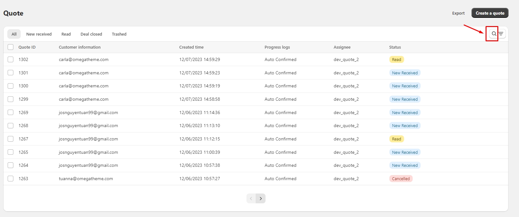Click the Read badge on quote 1267
Viewport: 519px width, 217px height.
tap(396, 139)
